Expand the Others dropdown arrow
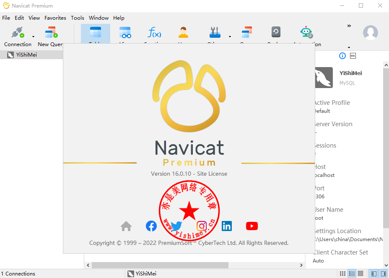The image size is (389, 278). click(230, 37)
